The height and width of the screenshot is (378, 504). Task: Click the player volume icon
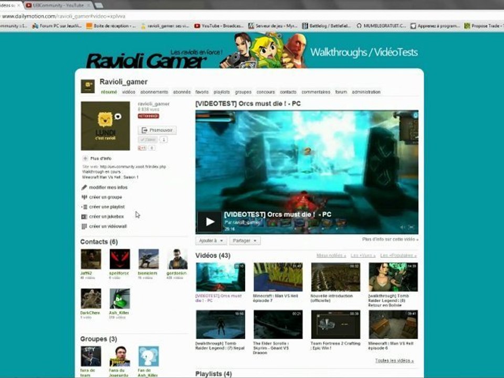(x=403, y=227)
